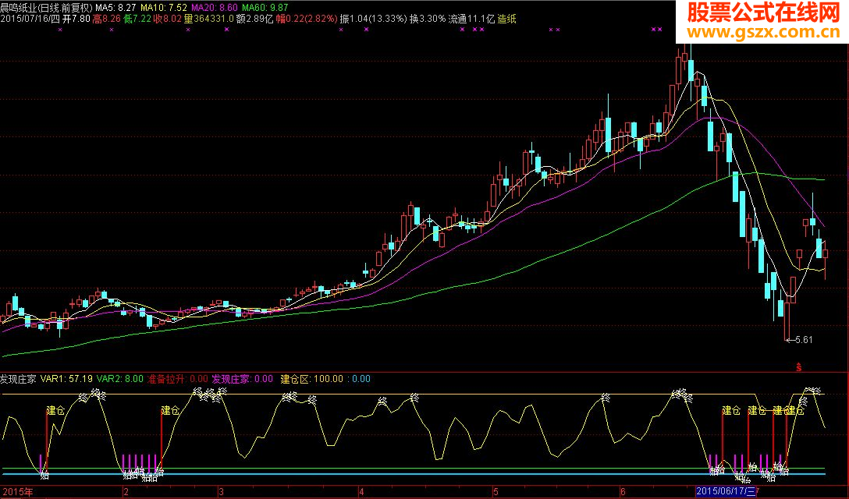Click the amplitude 振1.04(13.33%) value
849x499 pixels.
tap(373, 19)
